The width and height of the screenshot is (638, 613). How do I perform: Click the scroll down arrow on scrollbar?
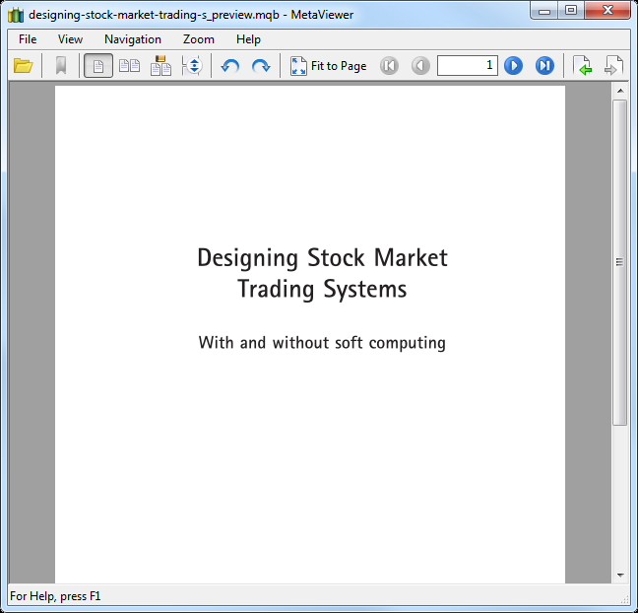pyautogui.click(x=620, y=575)
